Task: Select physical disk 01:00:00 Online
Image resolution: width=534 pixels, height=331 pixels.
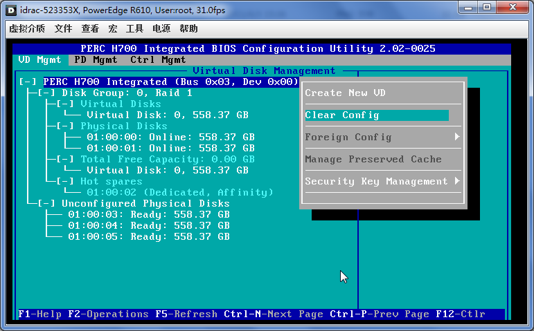Action: (170, 138)
